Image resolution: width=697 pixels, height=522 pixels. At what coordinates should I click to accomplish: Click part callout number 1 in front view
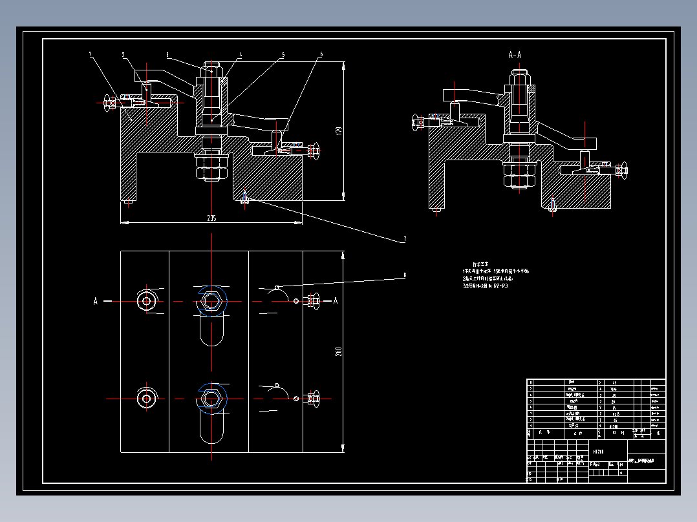[91, 54]
